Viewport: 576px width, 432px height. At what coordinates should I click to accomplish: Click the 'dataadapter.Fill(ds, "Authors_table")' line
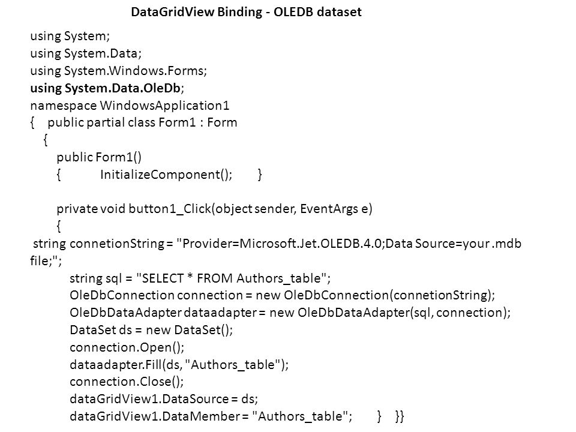[179, 364]
